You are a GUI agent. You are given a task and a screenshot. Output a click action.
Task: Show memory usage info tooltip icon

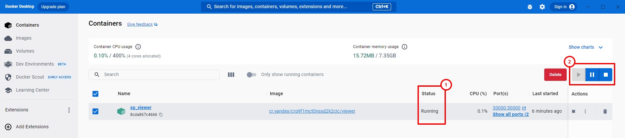click(405, 47)
